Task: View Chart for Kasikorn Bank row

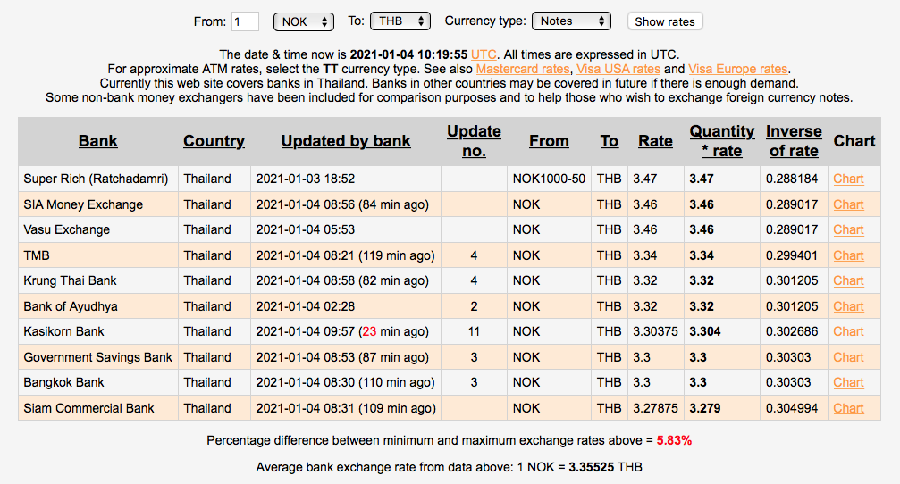Action: [848, 331]
